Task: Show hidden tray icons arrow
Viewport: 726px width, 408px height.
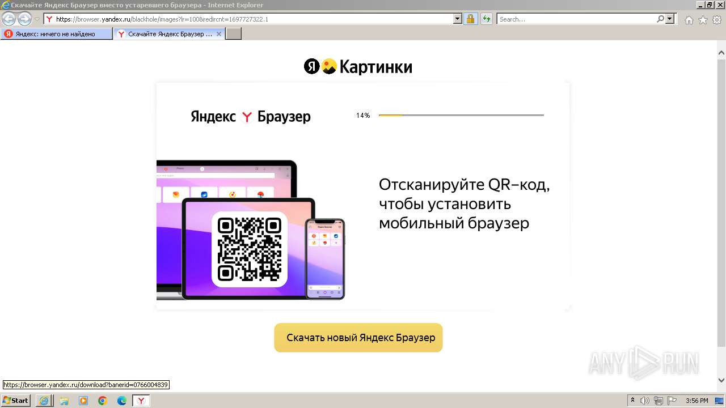Action: pos(633,401)
